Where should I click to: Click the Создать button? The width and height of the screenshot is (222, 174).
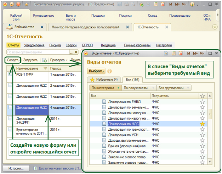pos(13,60)
